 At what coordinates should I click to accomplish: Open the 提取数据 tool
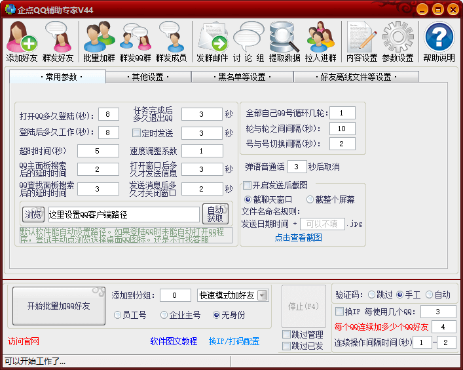coord(285,41)
